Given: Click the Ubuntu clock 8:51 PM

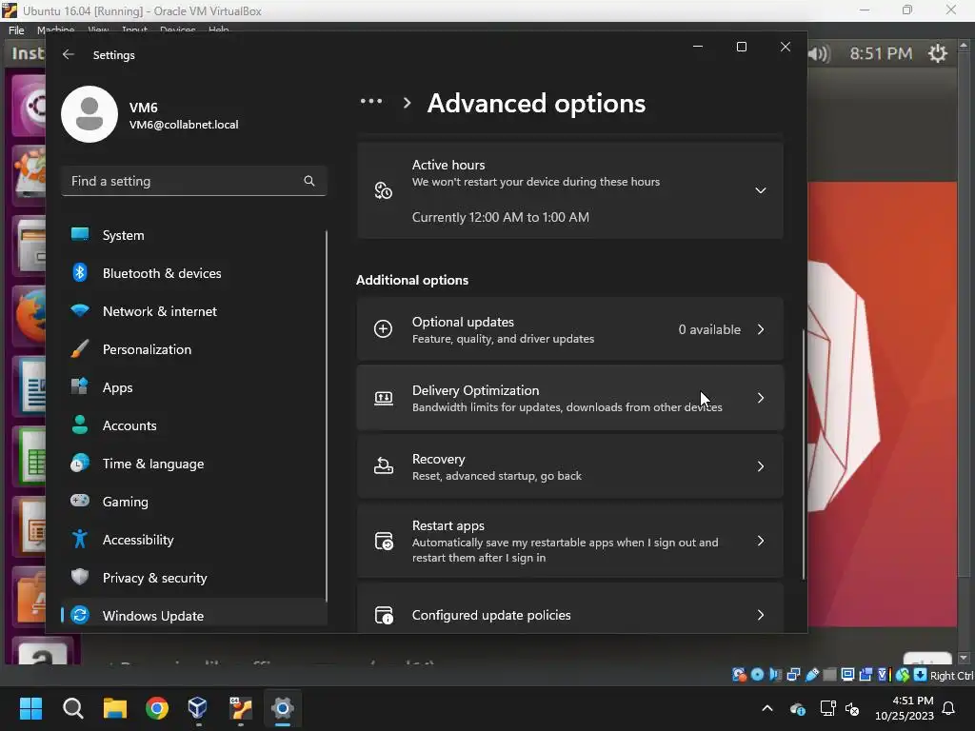Looking at the screenshot, I should click(881, 53).
